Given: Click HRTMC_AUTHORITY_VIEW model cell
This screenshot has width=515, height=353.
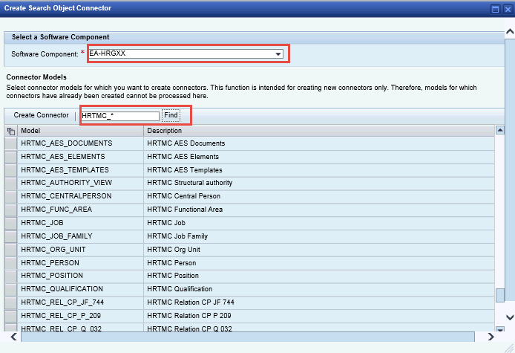Looking at the screenshot, I should (80, 183).
